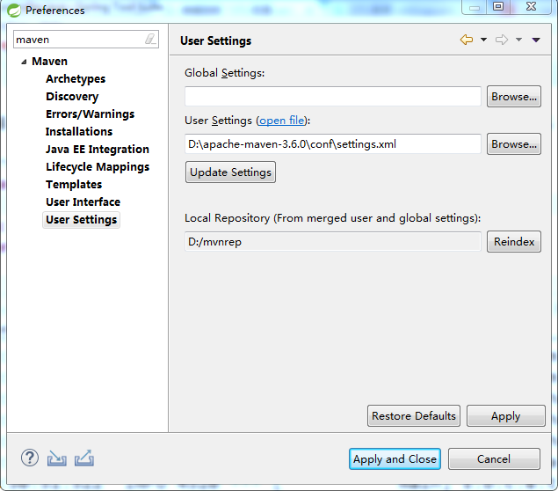The height and width of the screenshot is (491, 558).
Task: Cancel the Preferences dialog
Action: point(494,459)
